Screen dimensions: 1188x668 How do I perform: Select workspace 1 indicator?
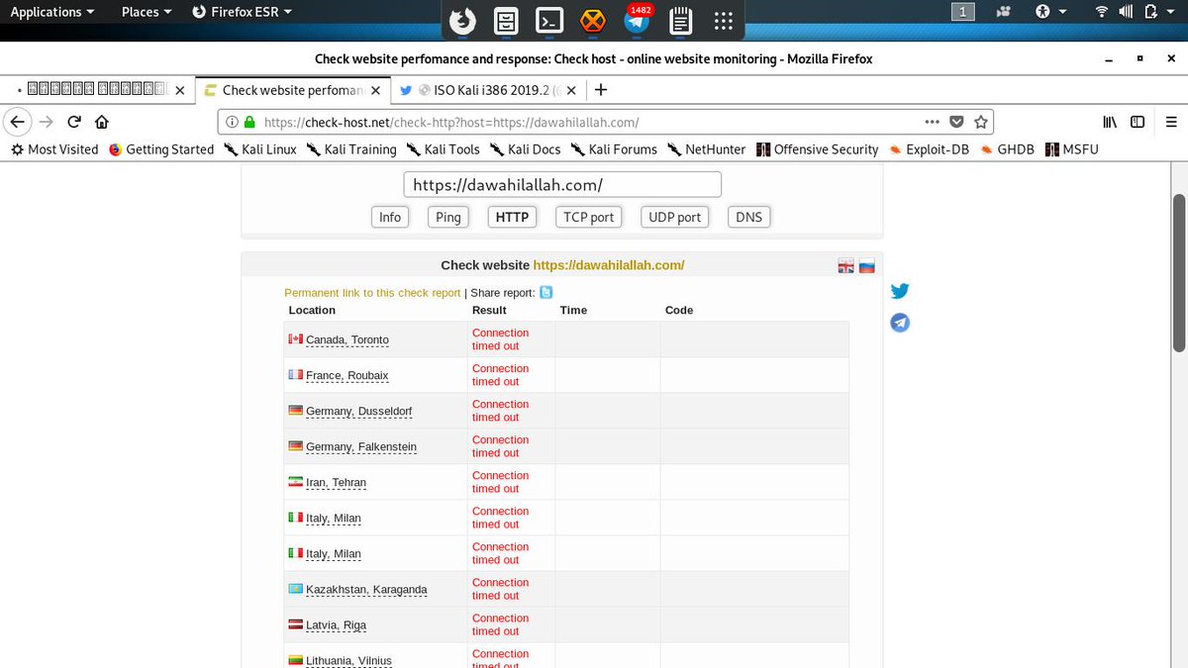963,12
